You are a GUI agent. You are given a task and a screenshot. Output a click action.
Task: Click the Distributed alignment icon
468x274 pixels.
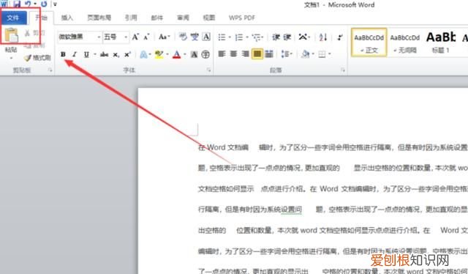coord(269,53)
